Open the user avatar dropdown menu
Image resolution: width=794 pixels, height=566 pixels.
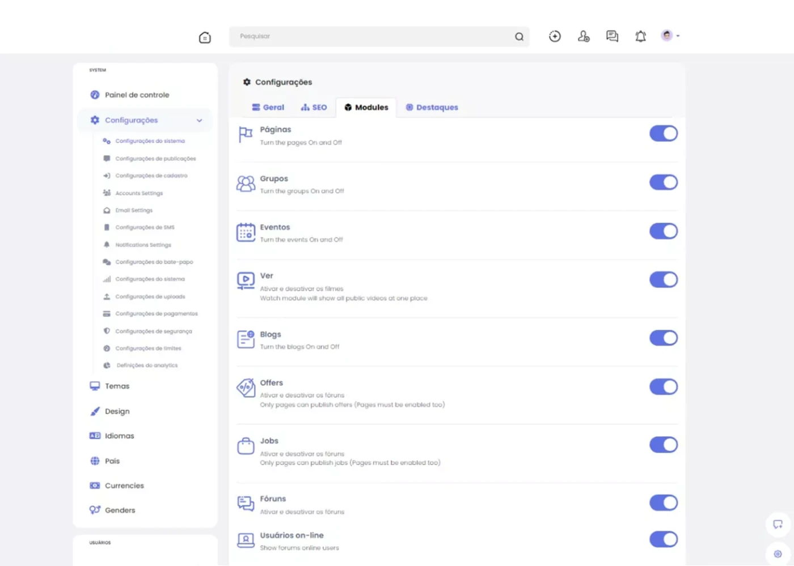click(670, 36)
